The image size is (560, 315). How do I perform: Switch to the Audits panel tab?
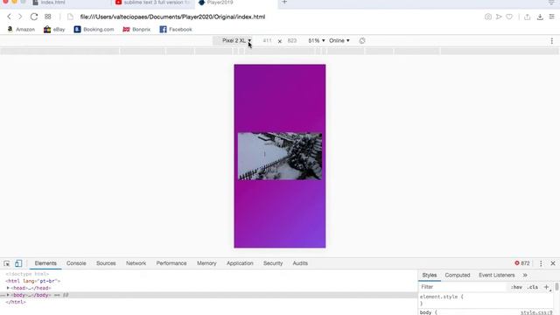[x=300, y=263]
